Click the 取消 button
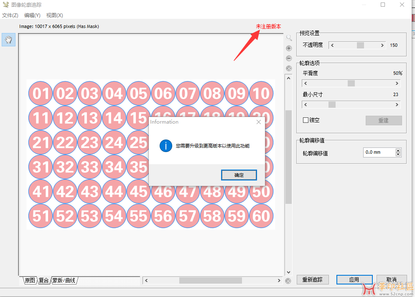The height and width of the screenshot is (297, 415). [x=392, y=279]
